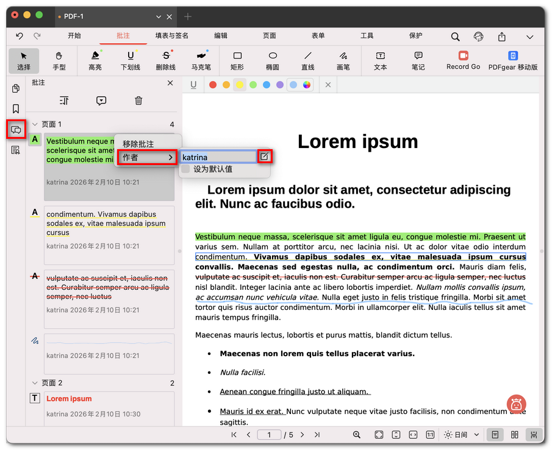Select the Note (笔记) tool

418,60
